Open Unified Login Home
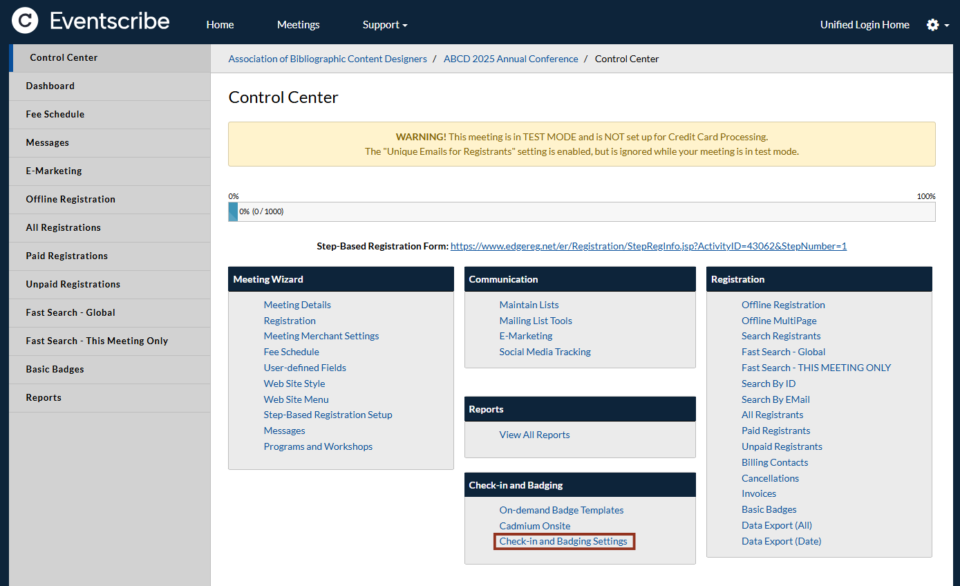960x586 pixels. [865, 25]
